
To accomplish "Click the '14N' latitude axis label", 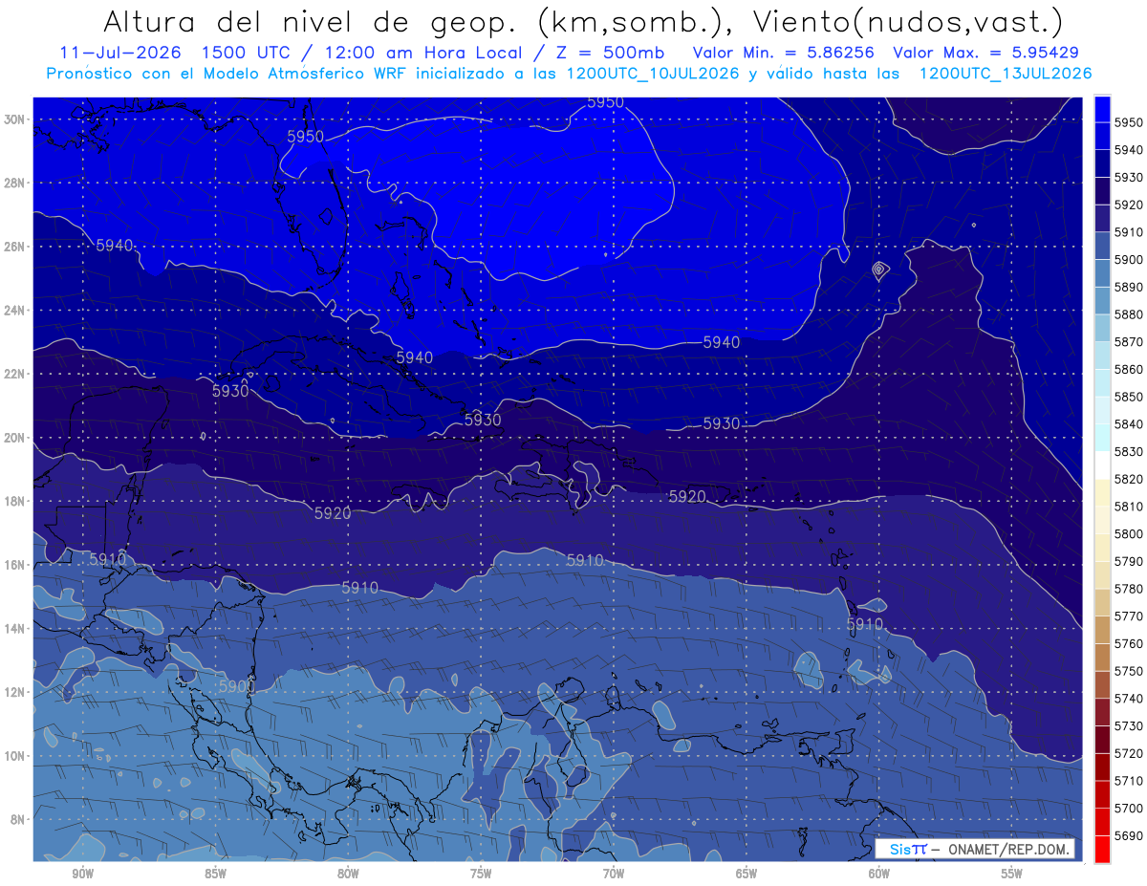I will point(16,629).
